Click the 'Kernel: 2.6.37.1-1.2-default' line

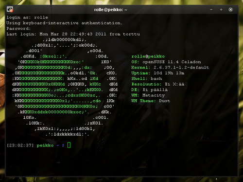click(170, 68)
